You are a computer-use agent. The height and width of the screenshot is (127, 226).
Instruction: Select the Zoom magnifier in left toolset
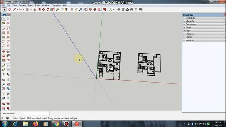(4, 84)
